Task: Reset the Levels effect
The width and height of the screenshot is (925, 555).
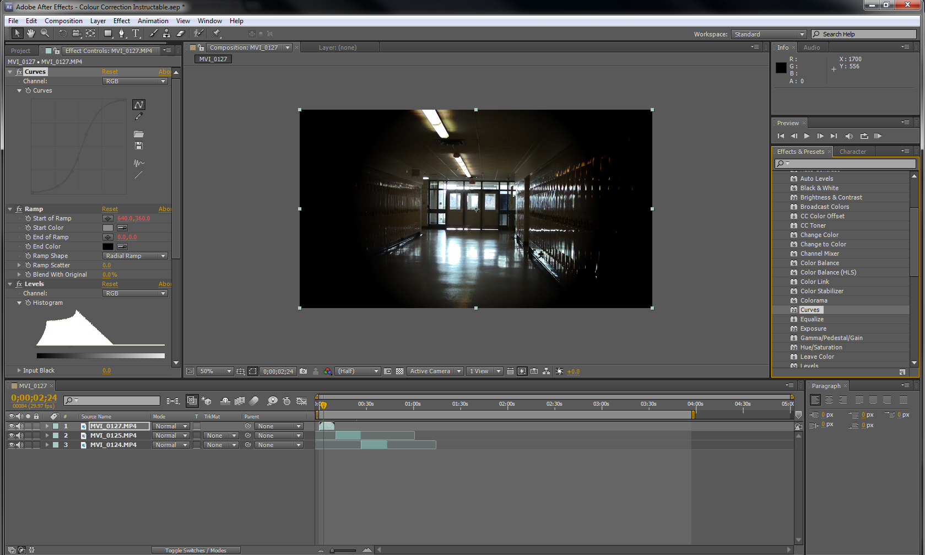Action: coord(110,284)
